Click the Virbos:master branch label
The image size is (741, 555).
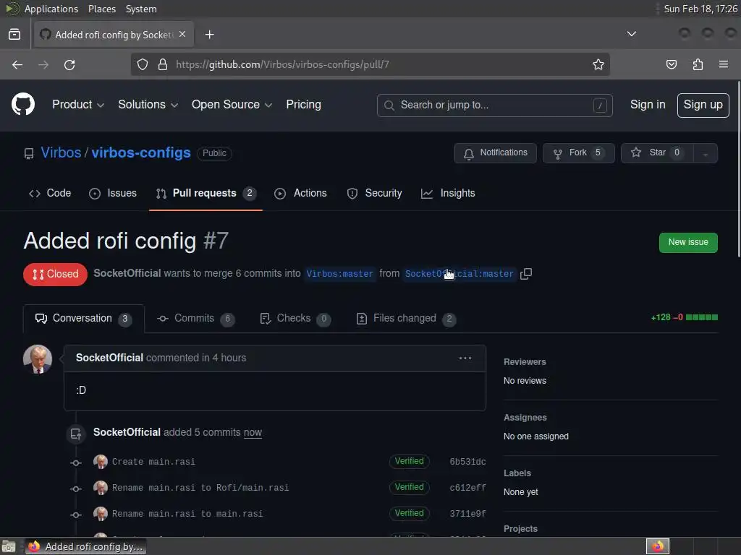(x=340, y=274)
